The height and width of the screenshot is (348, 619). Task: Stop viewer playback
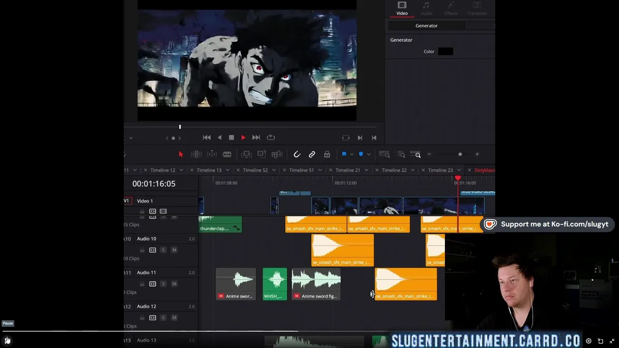coord(231,138)
